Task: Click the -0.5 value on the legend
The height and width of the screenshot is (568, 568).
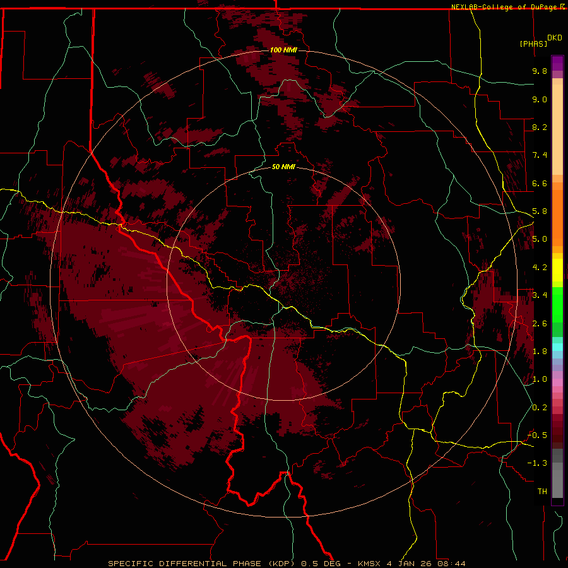Action: coord(537,435)
